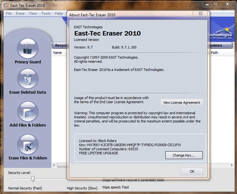Maximize the East-Tec Eraser main window
The image size is (237, 194).
click(216, 5)
